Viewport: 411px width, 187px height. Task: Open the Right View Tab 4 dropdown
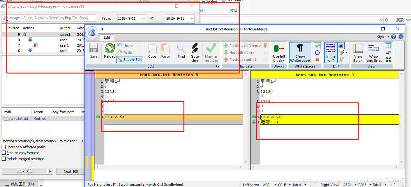[x=379, y=184]
